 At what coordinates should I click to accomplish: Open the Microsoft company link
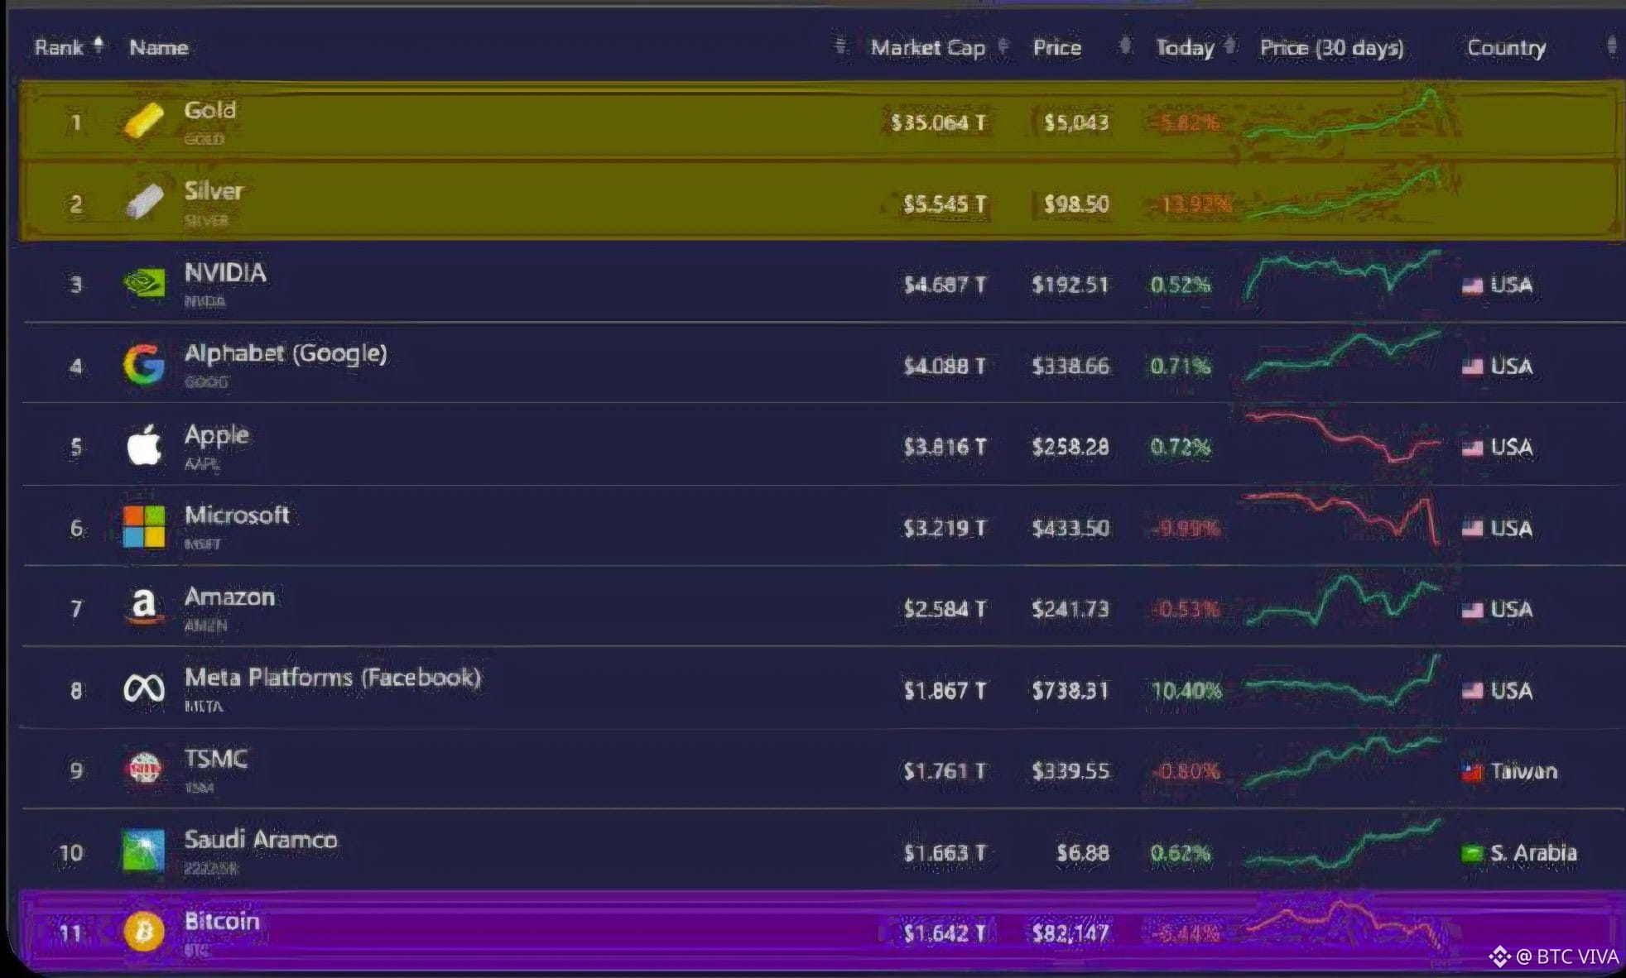[x=237, y=515]
